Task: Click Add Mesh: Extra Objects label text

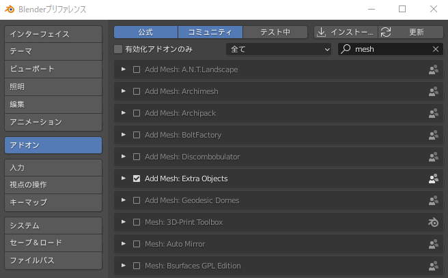Action: click(186, 179)
